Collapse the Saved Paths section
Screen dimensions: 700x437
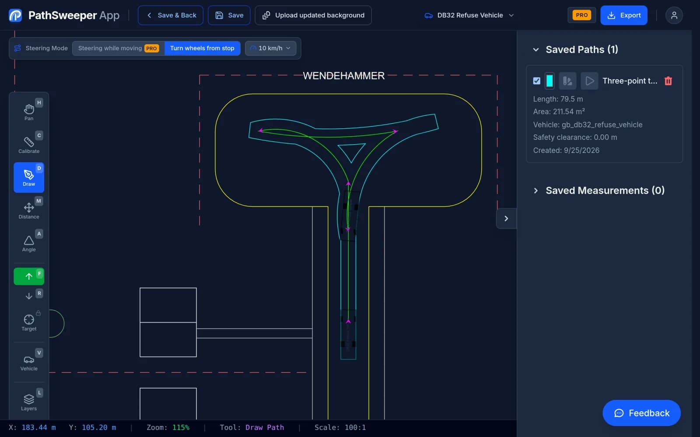(x=536, y=49)
